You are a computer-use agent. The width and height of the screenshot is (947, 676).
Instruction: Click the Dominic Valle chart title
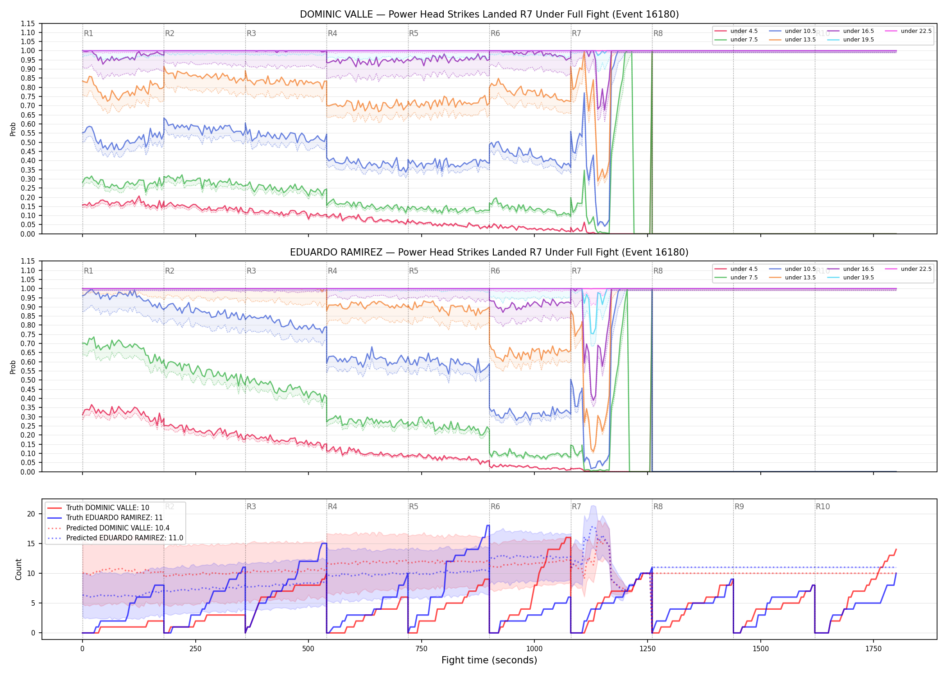(489, 14)
